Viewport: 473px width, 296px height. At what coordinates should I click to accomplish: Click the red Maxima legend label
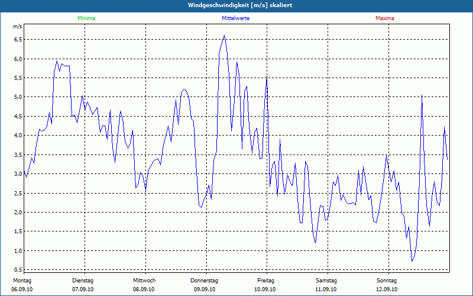click(385, 18)
